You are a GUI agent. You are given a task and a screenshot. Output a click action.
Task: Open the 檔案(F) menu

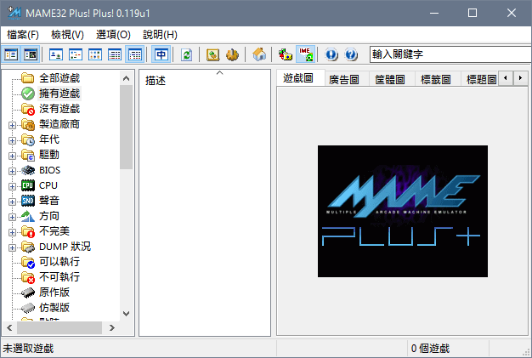click(23, 35)
